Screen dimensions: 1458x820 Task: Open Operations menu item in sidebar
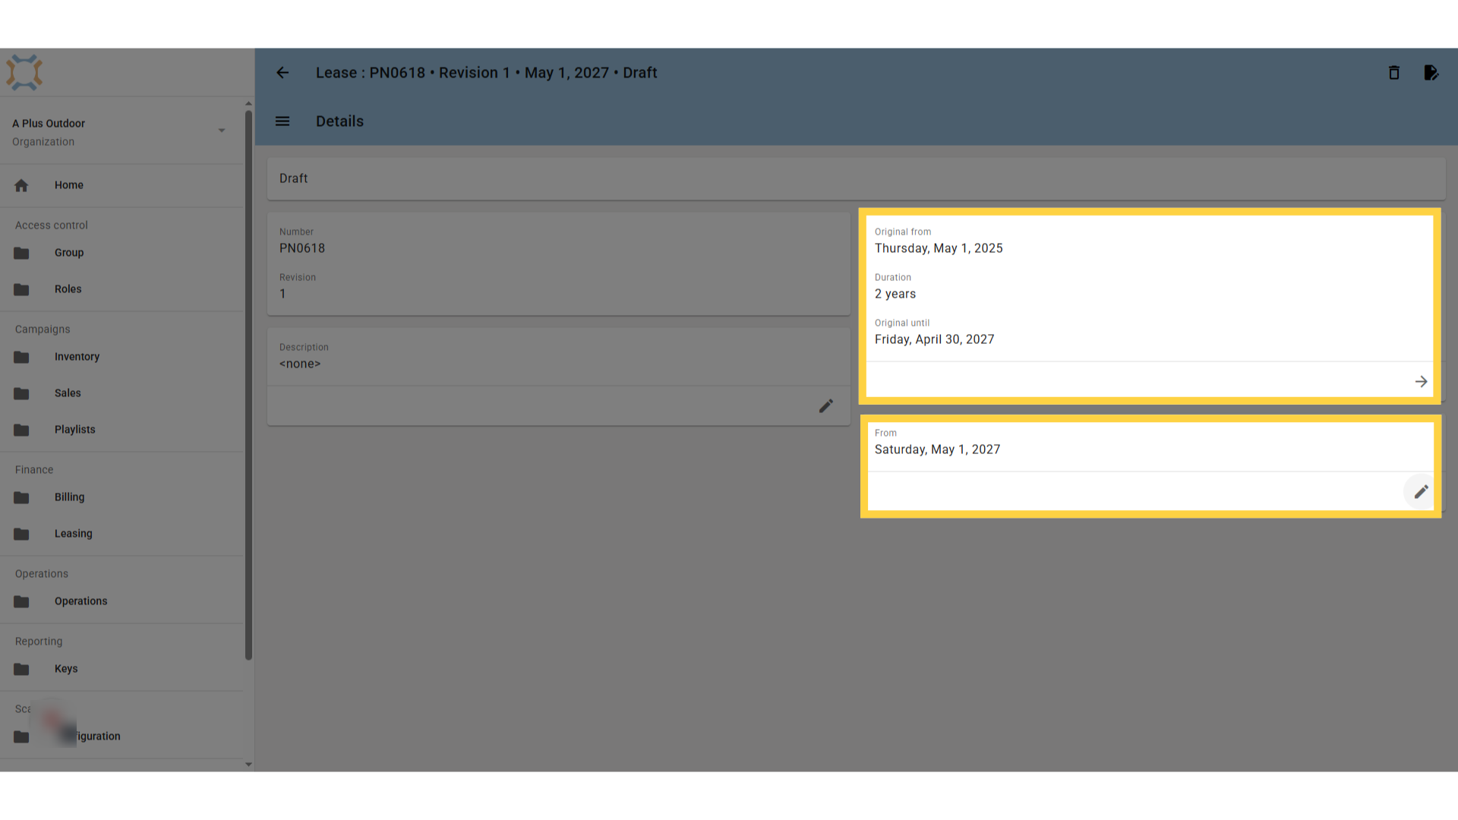point(121,601)
